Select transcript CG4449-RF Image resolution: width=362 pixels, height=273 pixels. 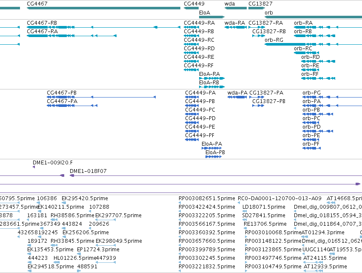191,70
